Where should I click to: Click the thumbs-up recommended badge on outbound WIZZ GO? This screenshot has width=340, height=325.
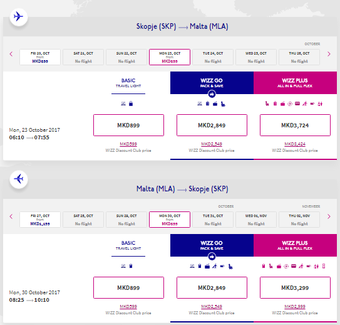(x=212, y=94)
